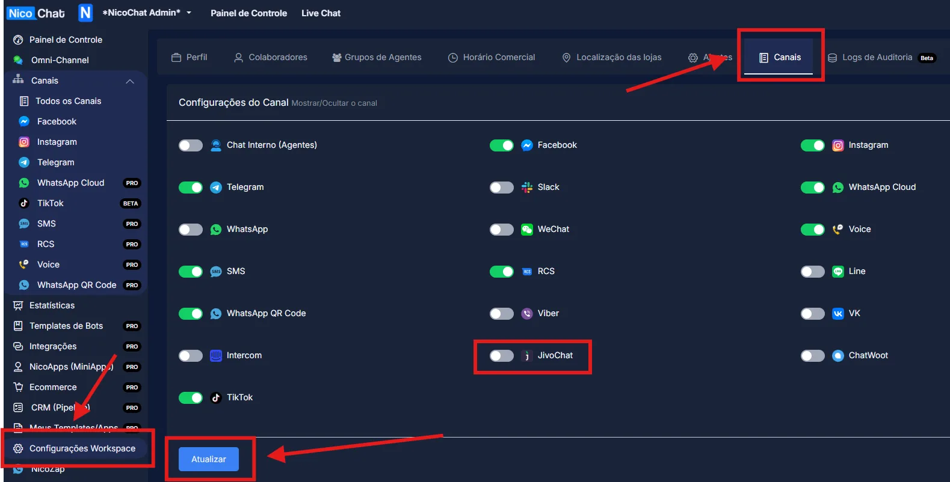Click the NicoChat logo
950x482 pixels.
pos(36,13)
